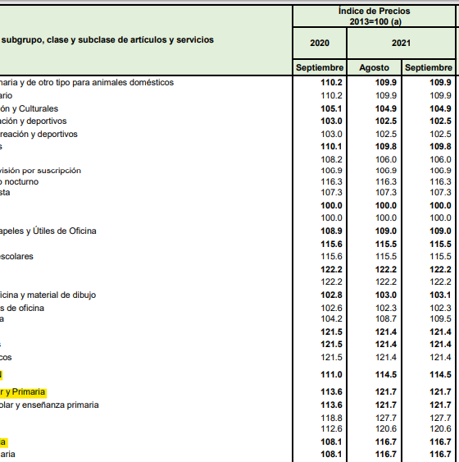Click the value 108.7
The width and height of the screenshot is (459, 462).
pos(386,318)
